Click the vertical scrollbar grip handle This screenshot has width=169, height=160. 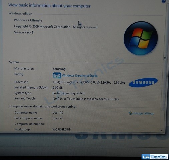[x=165, y=58]
